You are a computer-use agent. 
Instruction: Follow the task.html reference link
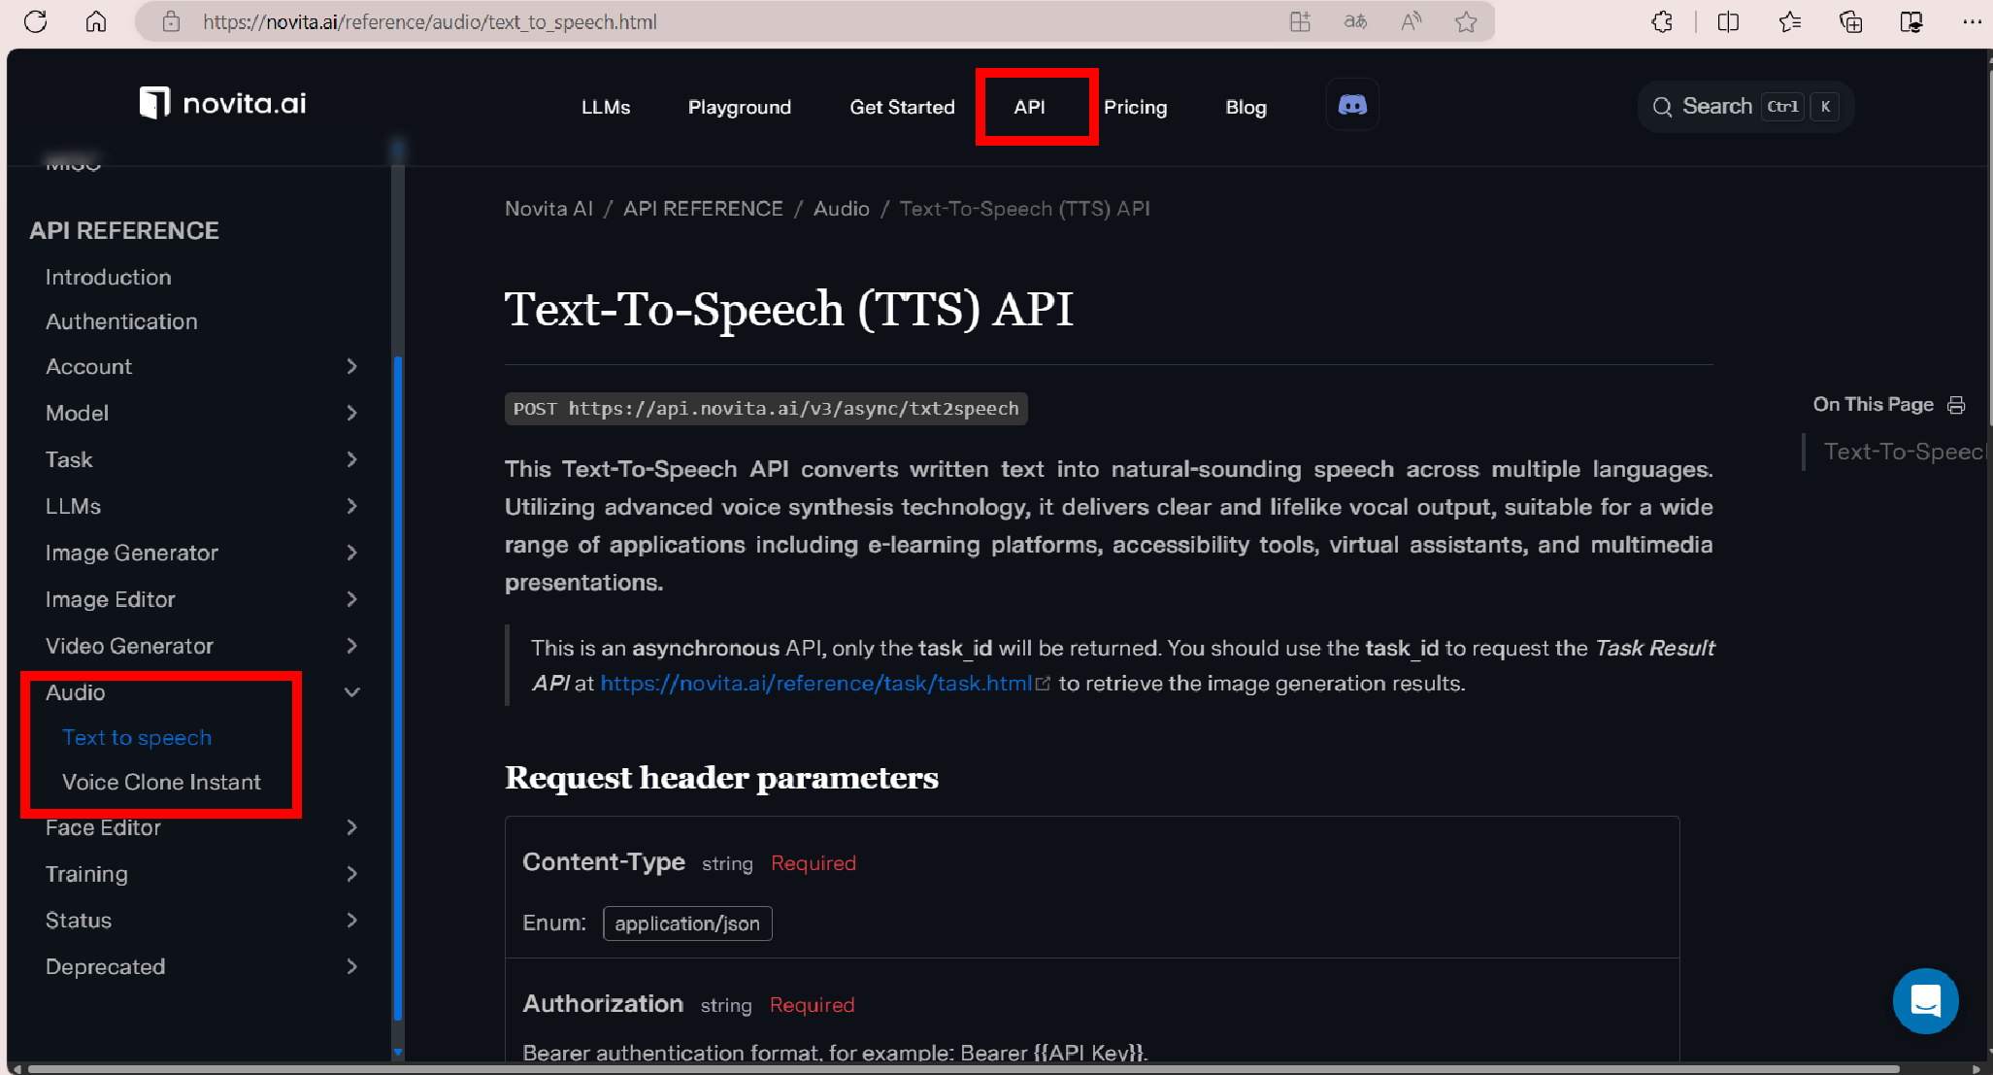[x=816, y=684]
